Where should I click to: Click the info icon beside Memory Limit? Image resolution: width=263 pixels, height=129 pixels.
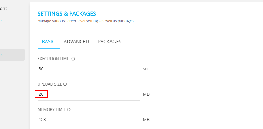click(69, 109)
